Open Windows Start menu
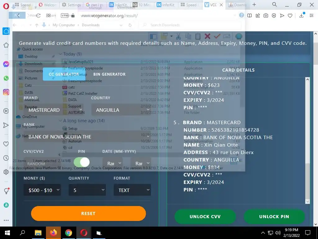Screen dimensions: 318x239 [7, 233]
